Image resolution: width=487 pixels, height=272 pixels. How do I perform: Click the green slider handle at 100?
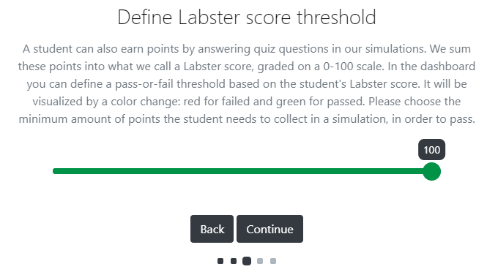tap(432, 171)
